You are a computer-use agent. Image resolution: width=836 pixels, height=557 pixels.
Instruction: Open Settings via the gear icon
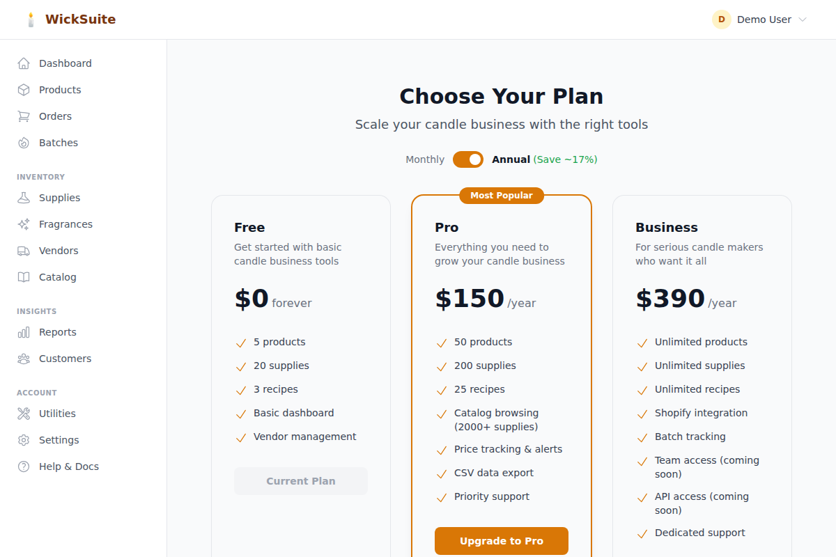coord(24,439)
